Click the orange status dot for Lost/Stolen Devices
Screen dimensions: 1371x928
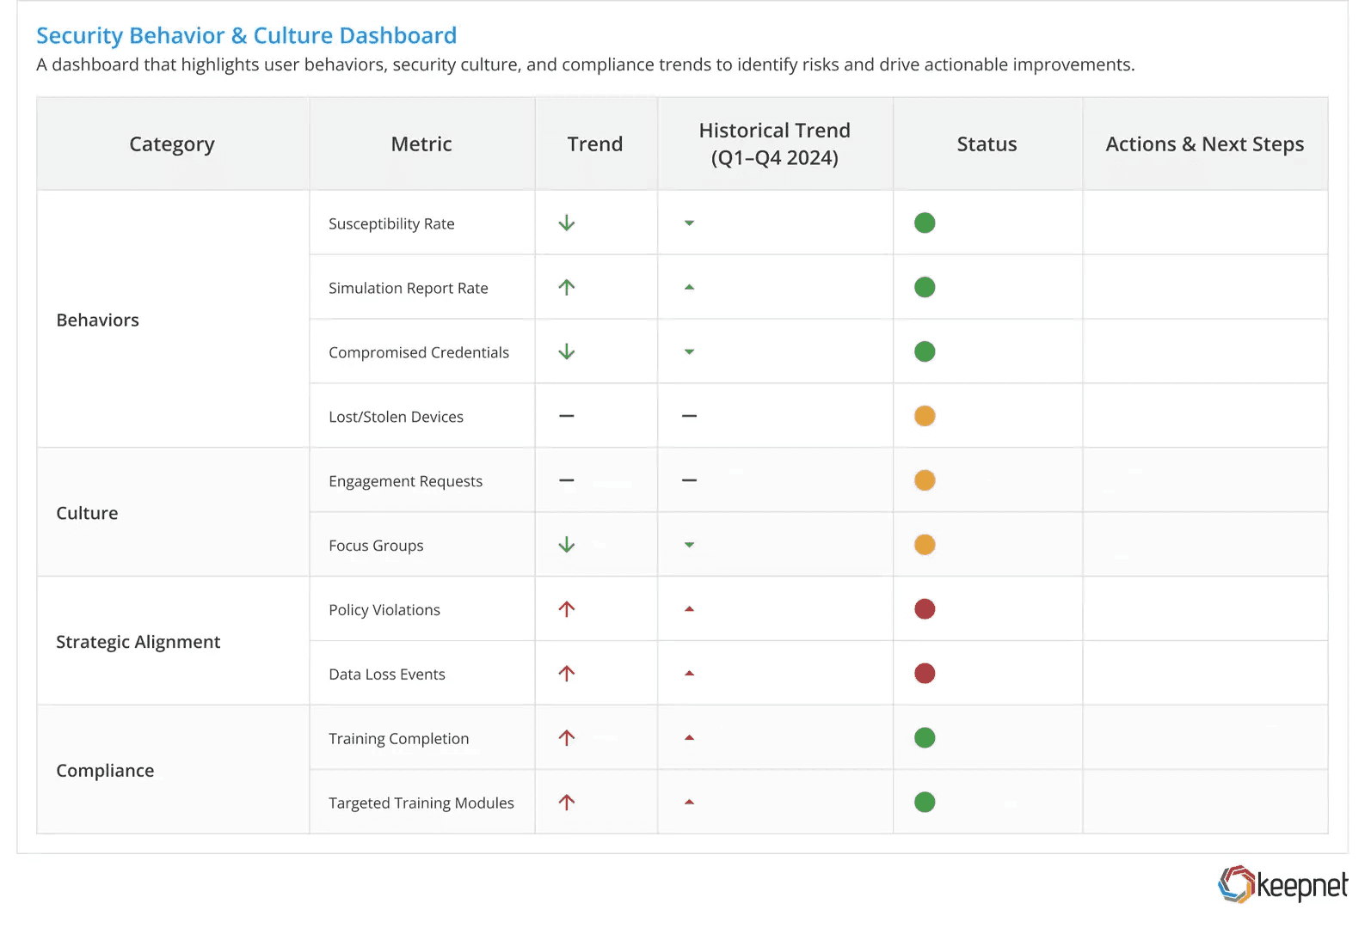(x=925, y=416)
